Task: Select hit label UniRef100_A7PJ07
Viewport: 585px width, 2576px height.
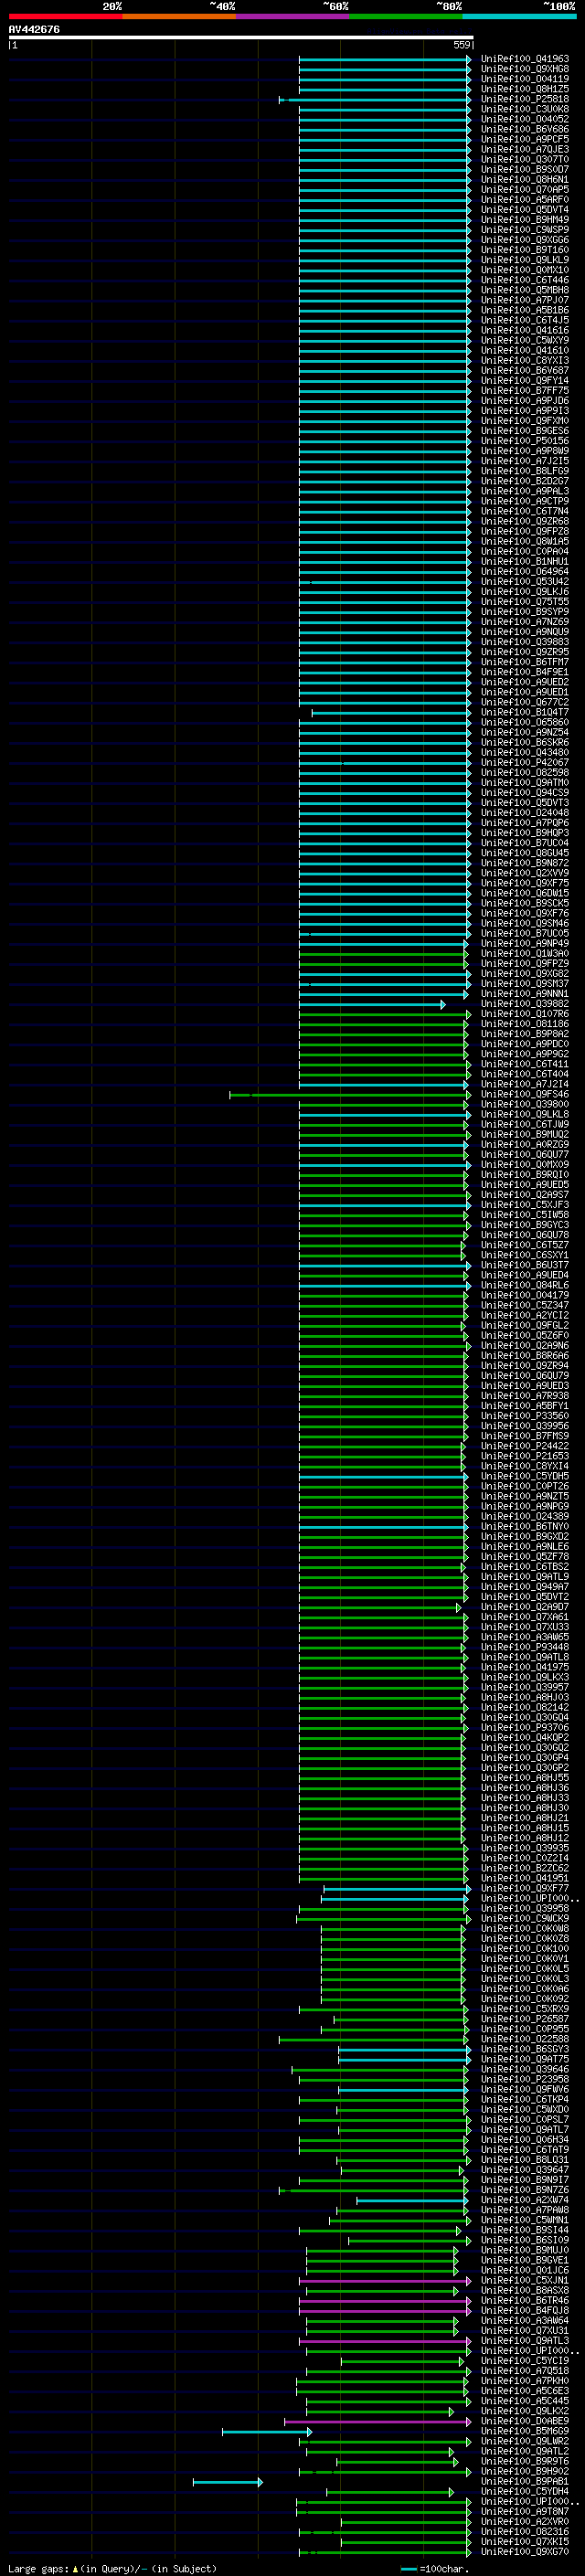Action: point(524,300)
